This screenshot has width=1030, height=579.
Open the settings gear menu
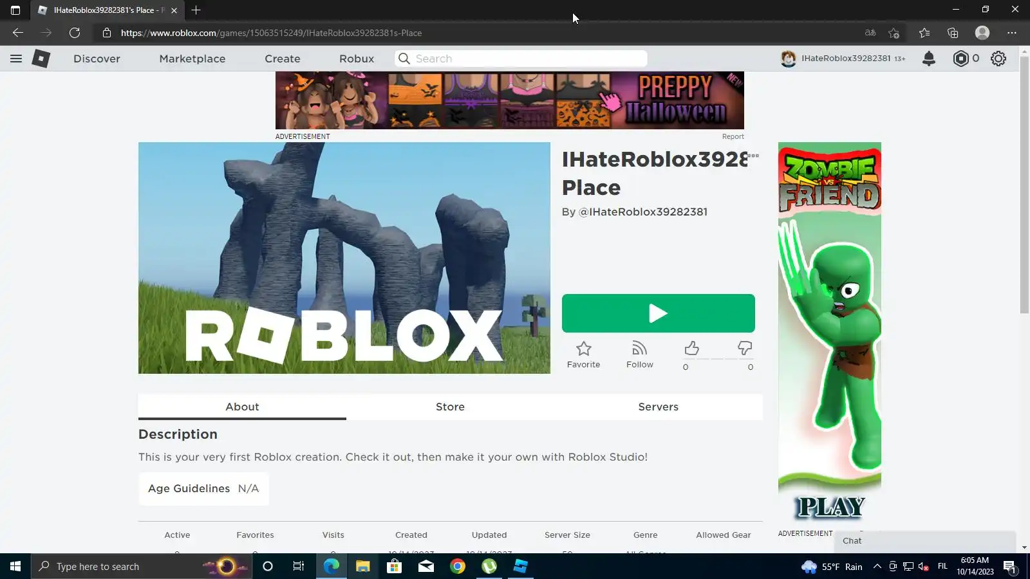click(998, 59)
